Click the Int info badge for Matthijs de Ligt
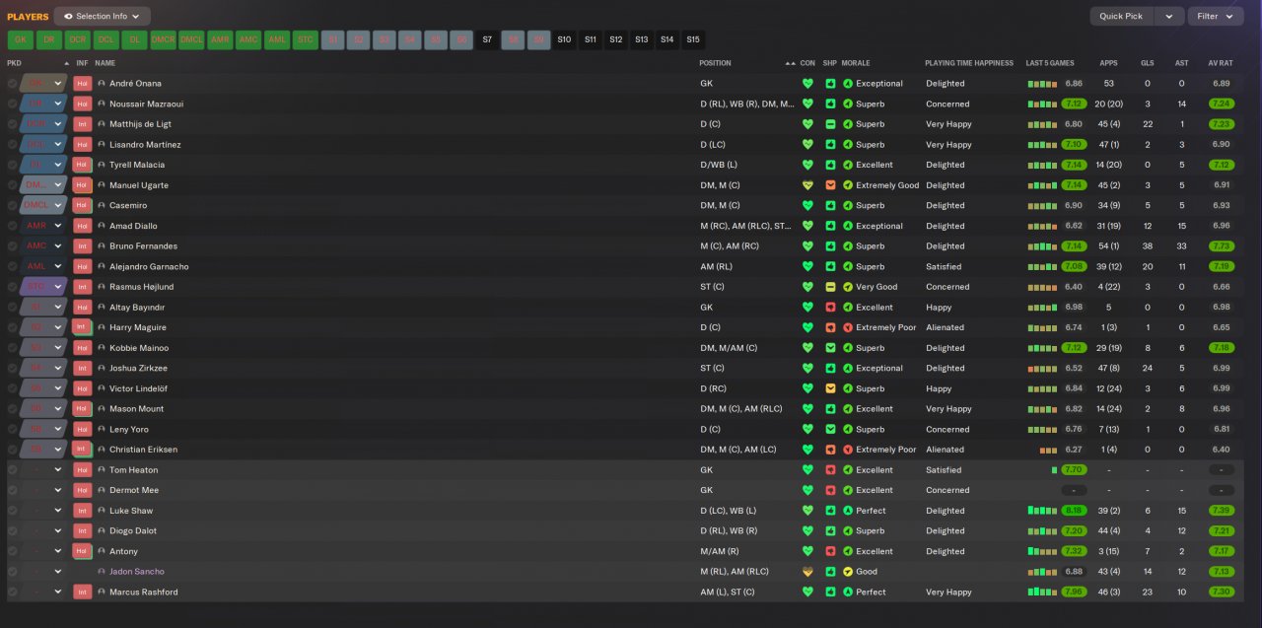The height and width of the screenshot is (628, 1262). [x=83, y=124]
